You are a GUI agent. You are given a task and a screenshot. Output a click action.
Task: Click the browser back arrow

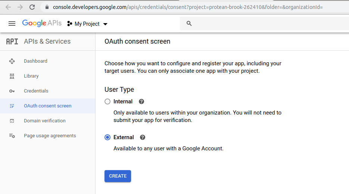pos(8,7)
